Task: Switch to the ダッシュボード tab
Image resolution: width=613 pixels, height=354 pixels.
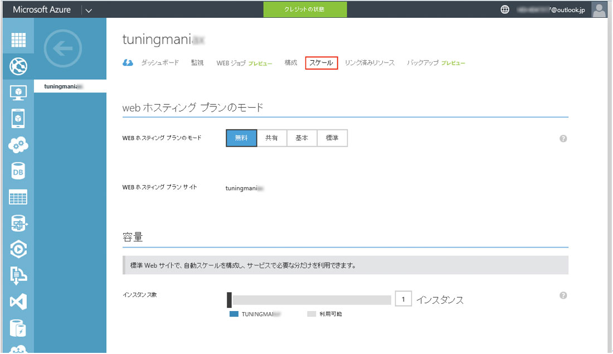Action: (160, 62)
